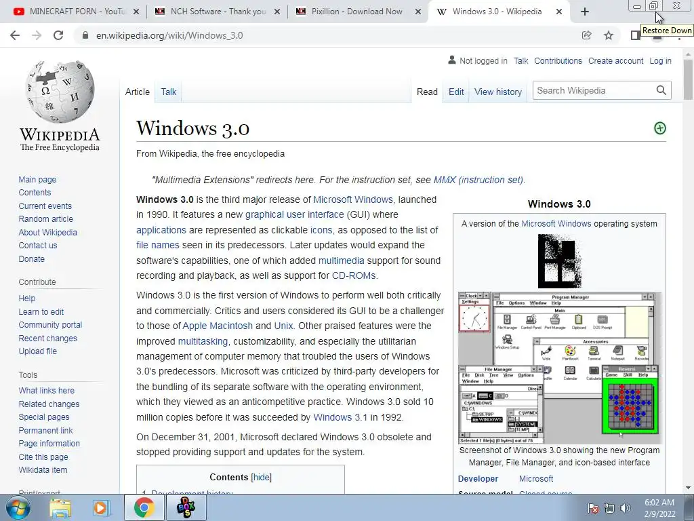The width and height of the screenshot is (694, 521).
Task: Click the Action Center flag tray icon
Action: pos(593,508)
